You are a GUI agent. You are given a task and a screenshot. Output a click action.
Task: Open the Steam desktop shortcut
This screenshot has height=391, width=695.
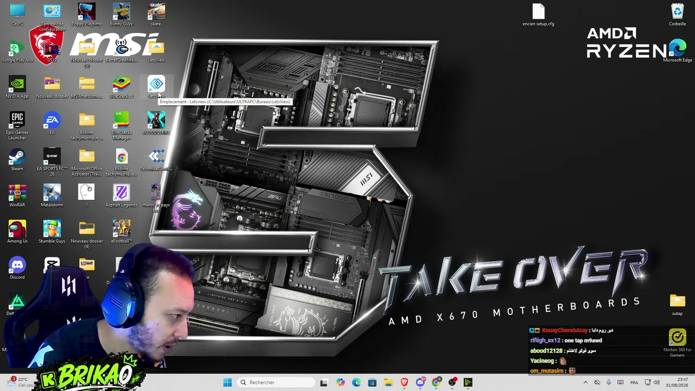[17, 160]
